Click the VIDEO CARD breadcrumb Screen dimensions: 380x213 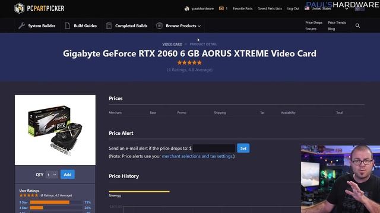click(172, 44)
